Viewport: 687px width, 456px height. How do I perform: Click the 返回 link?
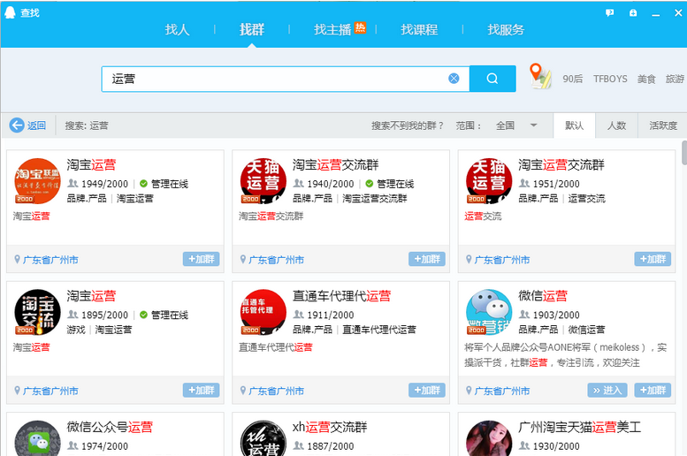[x=36, y=125]
